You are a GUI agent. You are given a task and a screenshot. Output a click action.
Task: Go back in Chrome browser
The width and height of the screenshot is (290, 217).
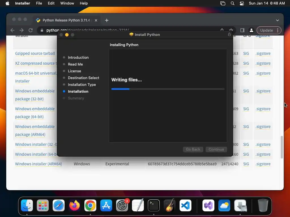coord(12,30)
